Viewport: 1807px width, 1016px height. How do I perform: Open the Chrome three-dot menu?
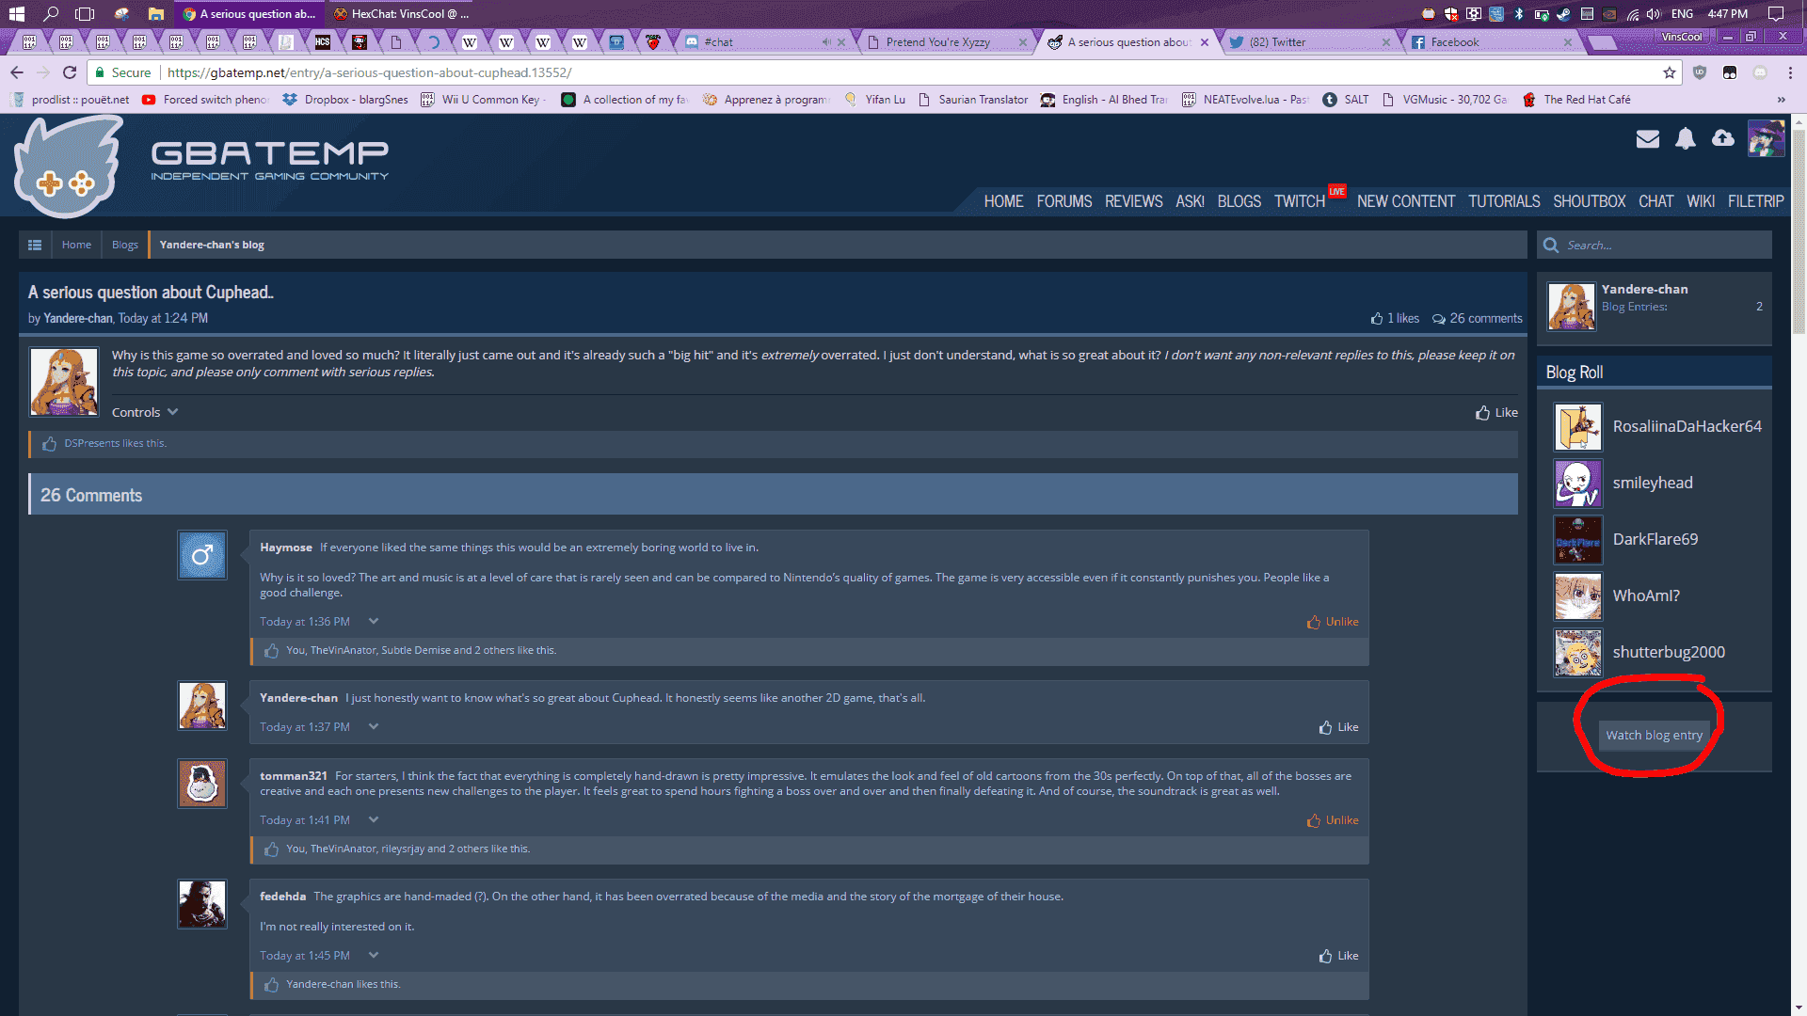pos(1790,72)
